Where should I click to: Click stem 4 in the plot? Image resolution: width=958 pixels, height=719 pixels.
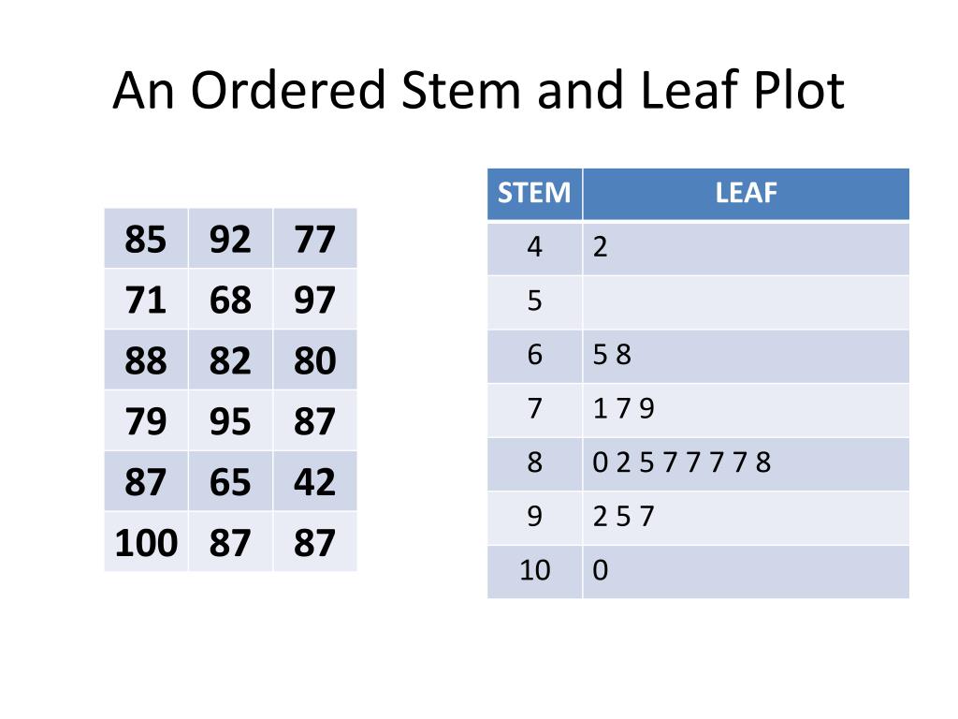[534, 248]
